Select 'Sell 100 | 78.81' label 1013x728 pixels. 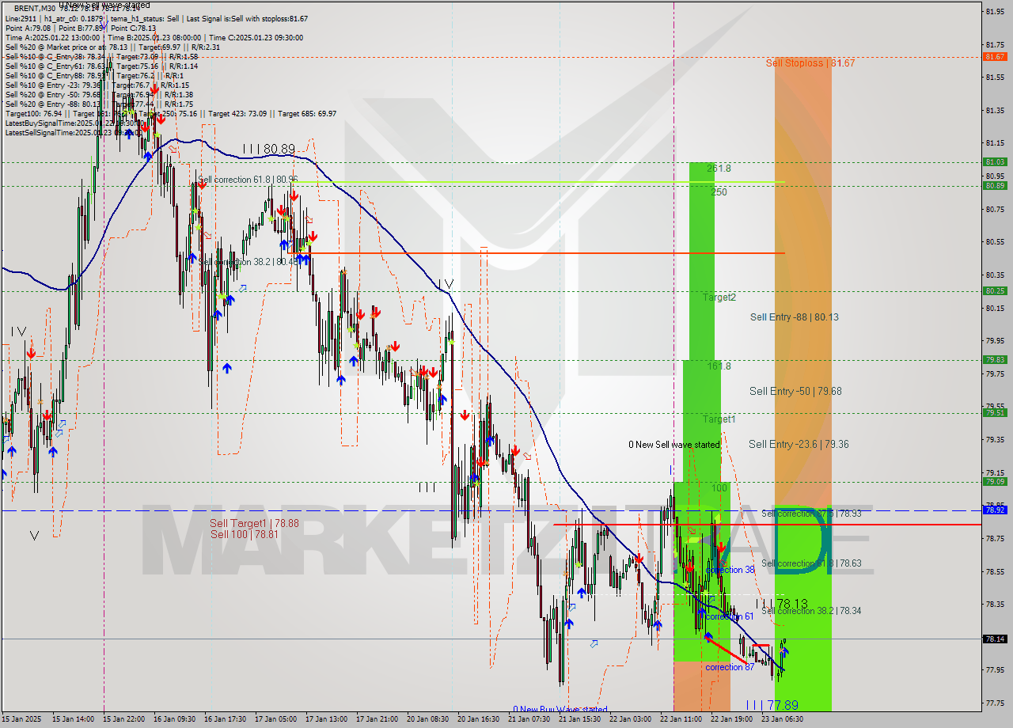coord(245,535)
